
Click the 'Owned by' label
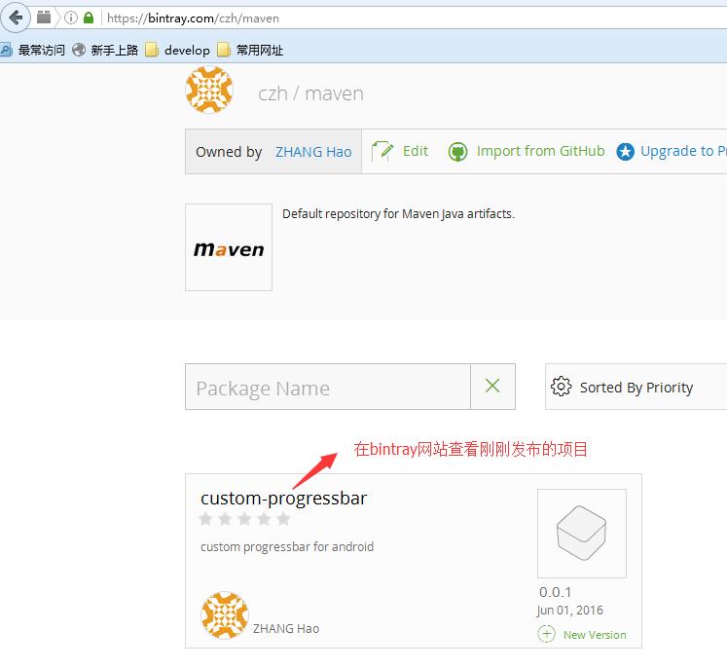tap(229, 152)
